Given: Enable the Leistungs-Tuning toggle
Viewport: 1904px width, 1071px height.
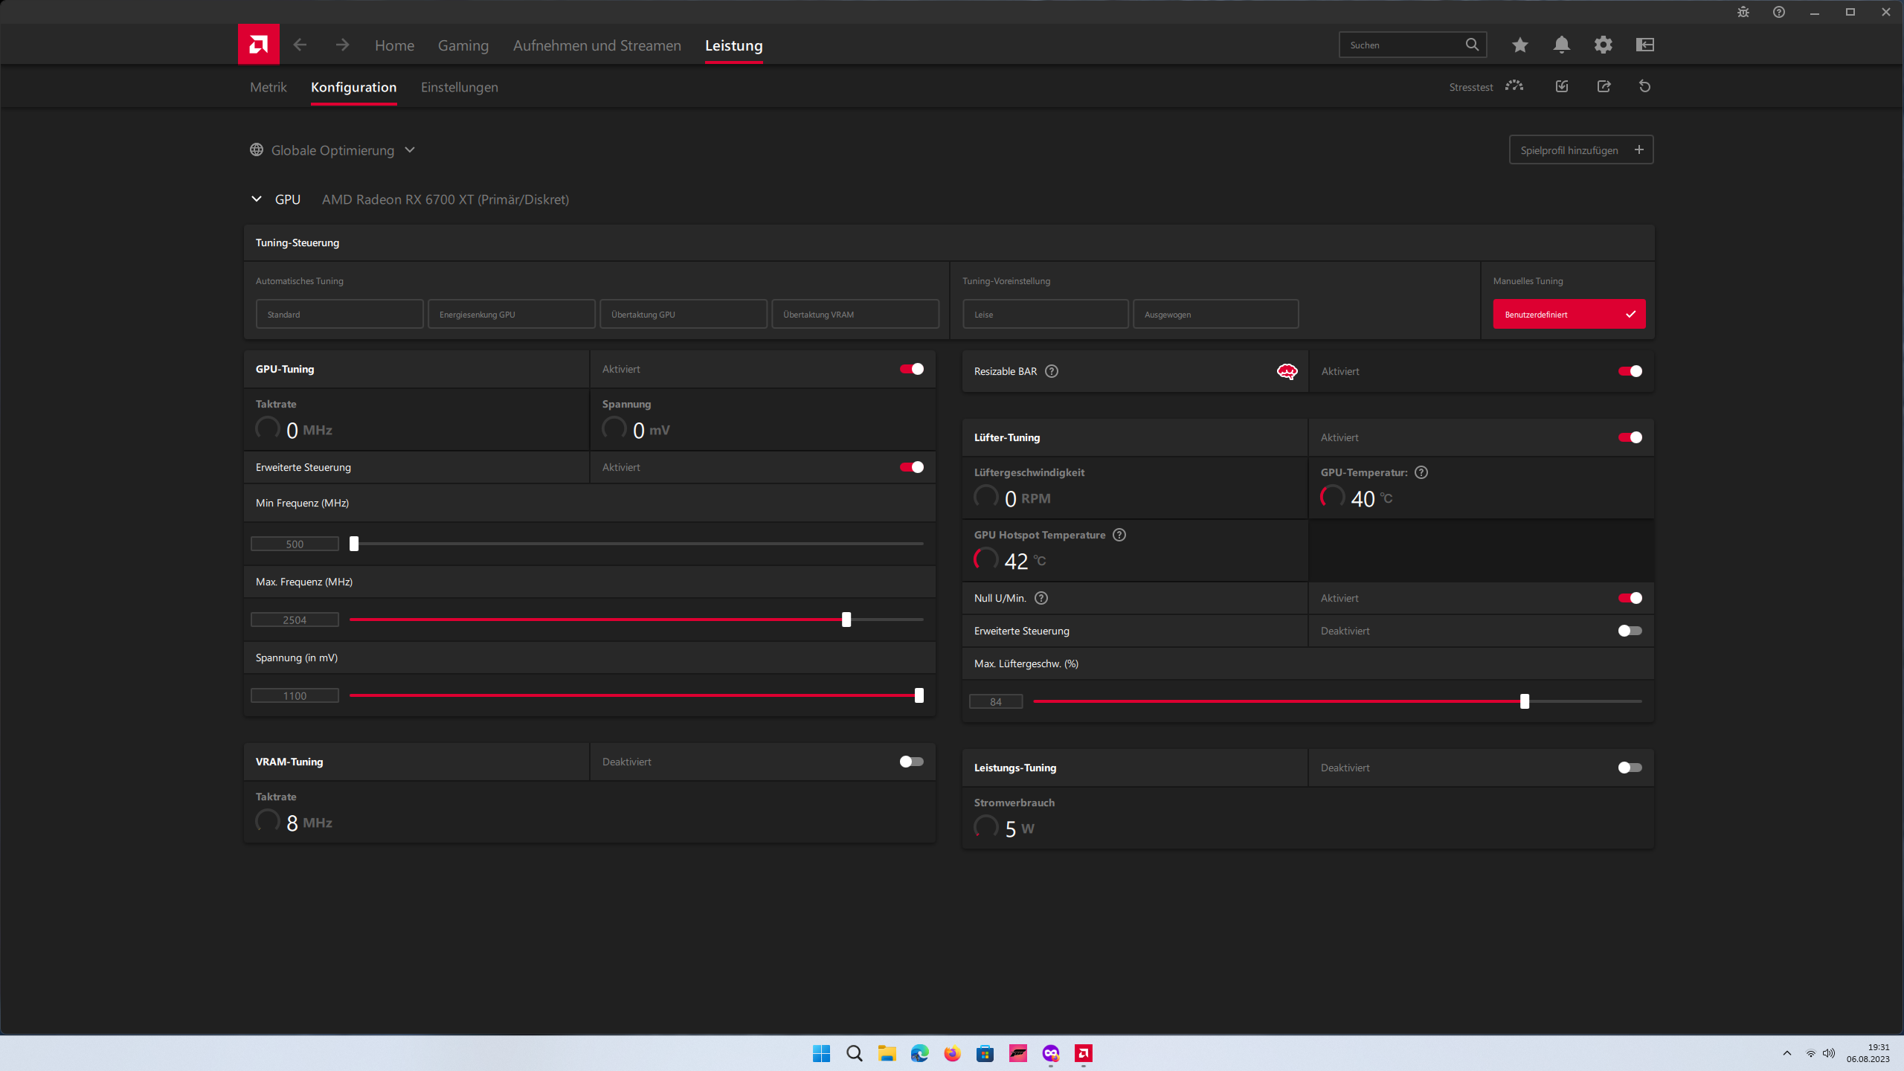Looking at the screenshot, I should [x=1630, y=768].
